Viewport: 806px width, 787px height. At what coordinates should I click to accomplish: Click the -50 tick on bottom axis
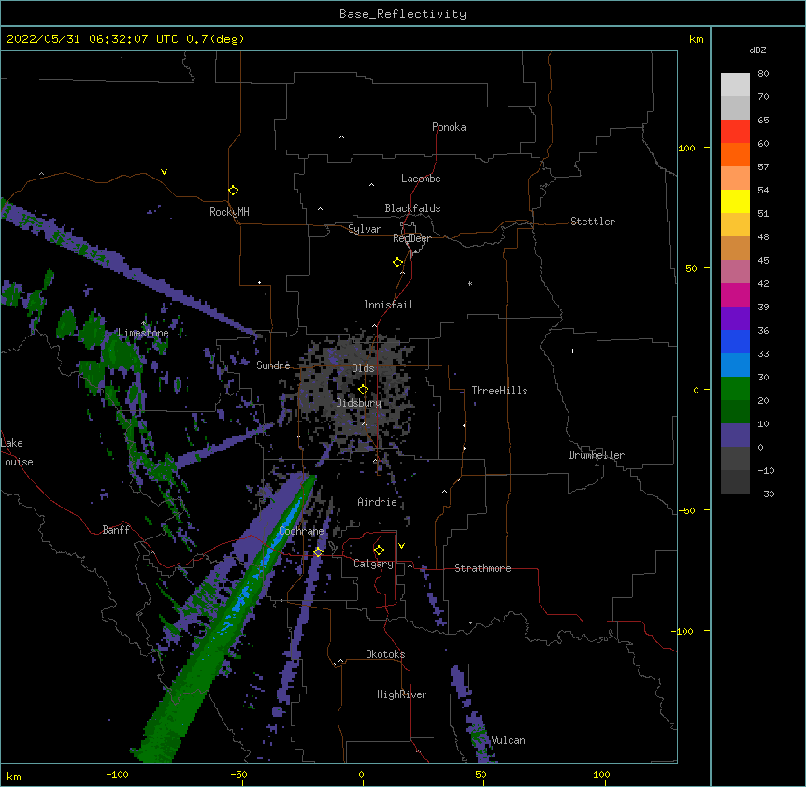238,774
